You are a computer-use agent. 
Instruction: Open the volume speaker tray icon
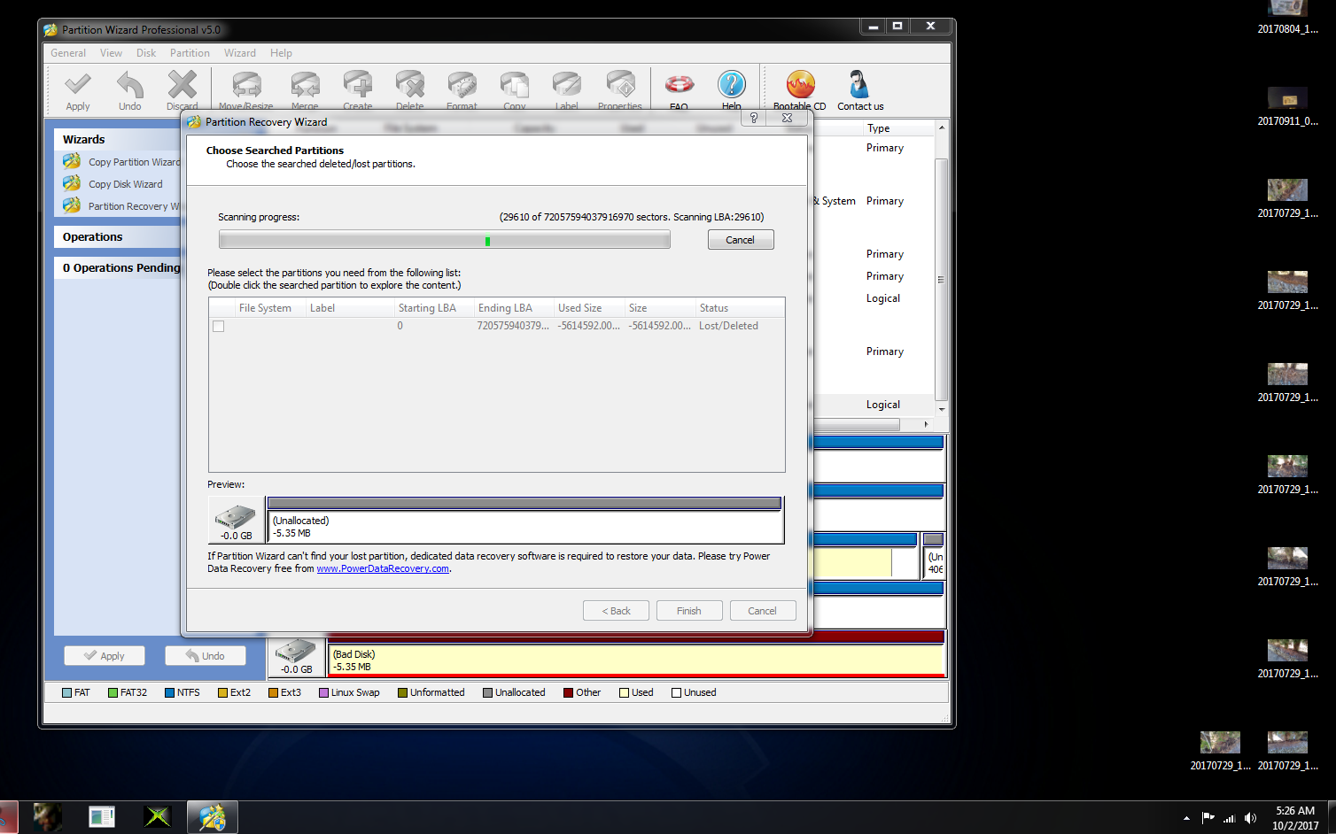click(1250, 818)
